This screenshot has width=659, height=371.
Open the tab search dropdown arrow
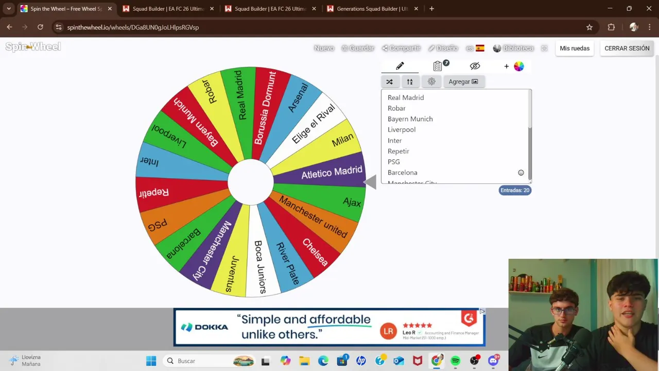point(8,9)
